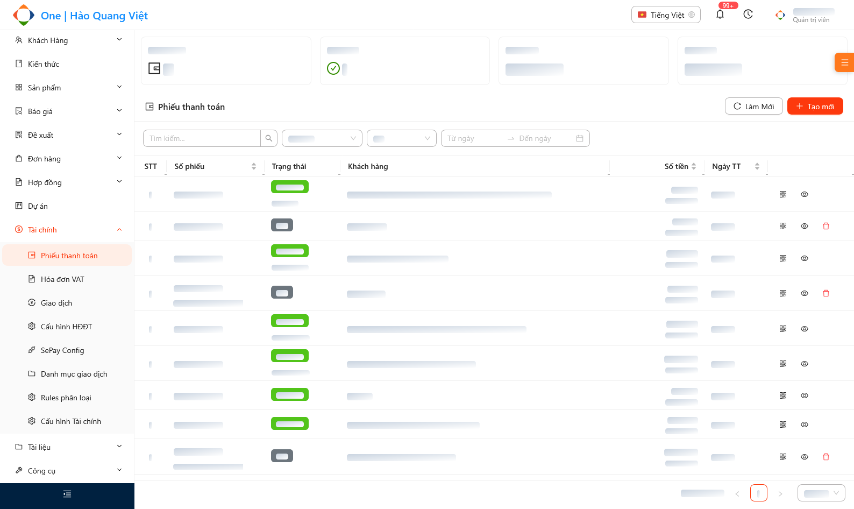854x509 pixels.
Task: View sixth row details with eye icon
Action: pyautogui.click(x=805, y=364)
